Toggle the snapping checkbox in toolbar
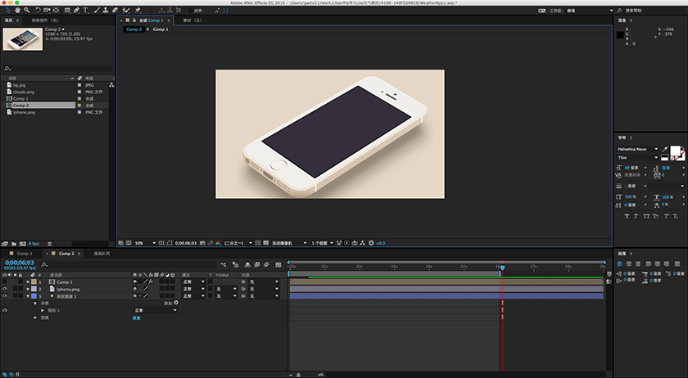This screenshot has width=688, height=378. (x=191, y=11)
